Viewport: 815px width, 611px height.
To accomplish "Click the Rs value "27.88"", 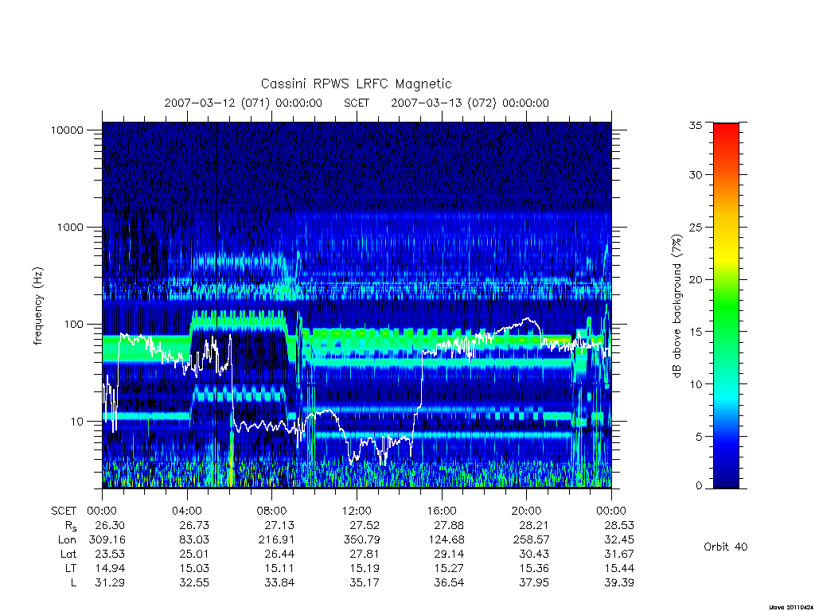I will (x=449, y=525).
